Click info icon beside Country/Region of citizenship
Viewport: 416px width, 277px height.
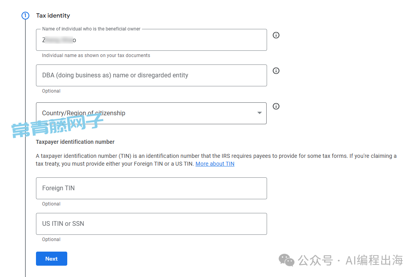pyautogui.click(x=276, y=106)
